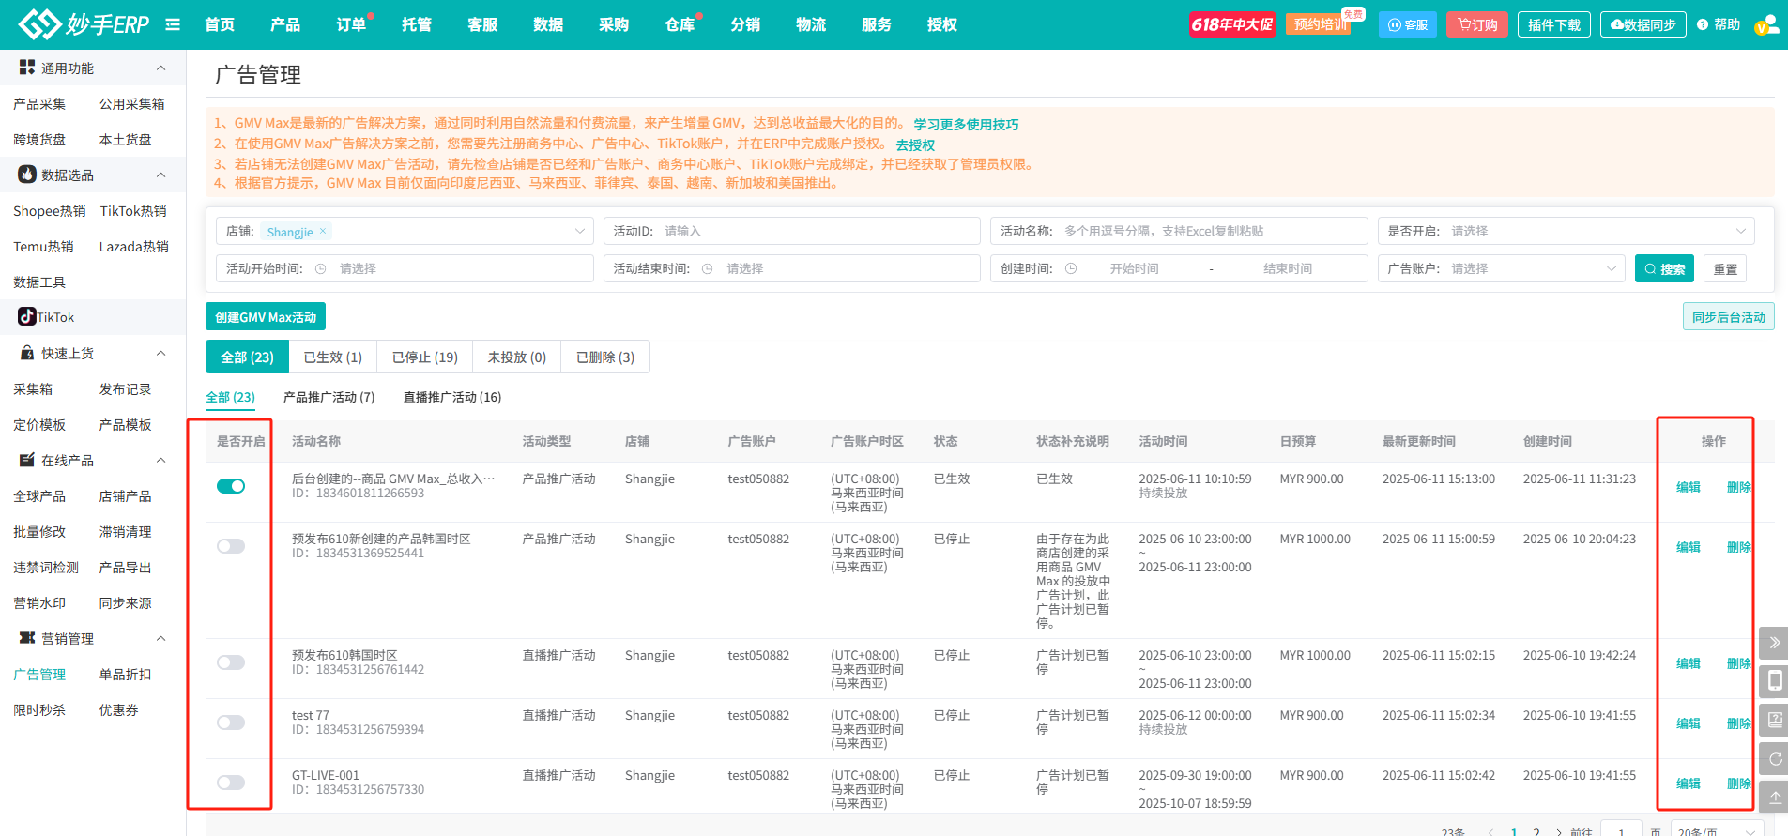Open the 学习更多使用技巧 link
Viewport: 1788px width, 836px height.
[x=966, y=124]
